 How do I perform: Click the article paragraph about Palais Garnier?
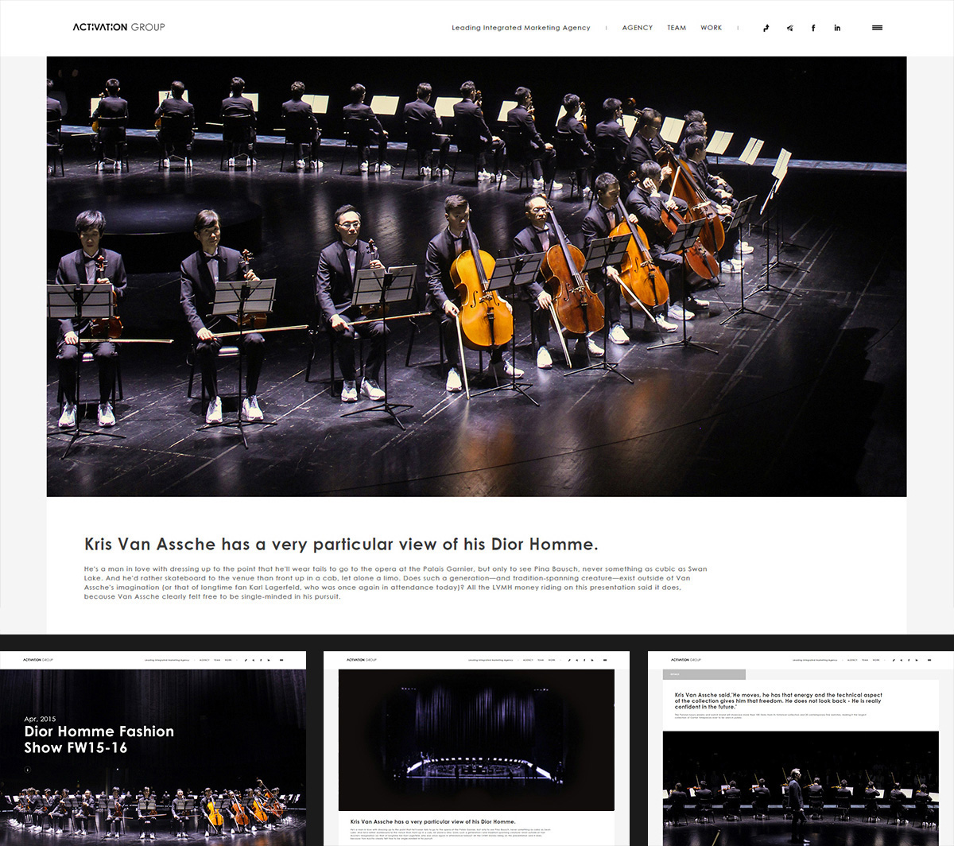pos(395,583)
